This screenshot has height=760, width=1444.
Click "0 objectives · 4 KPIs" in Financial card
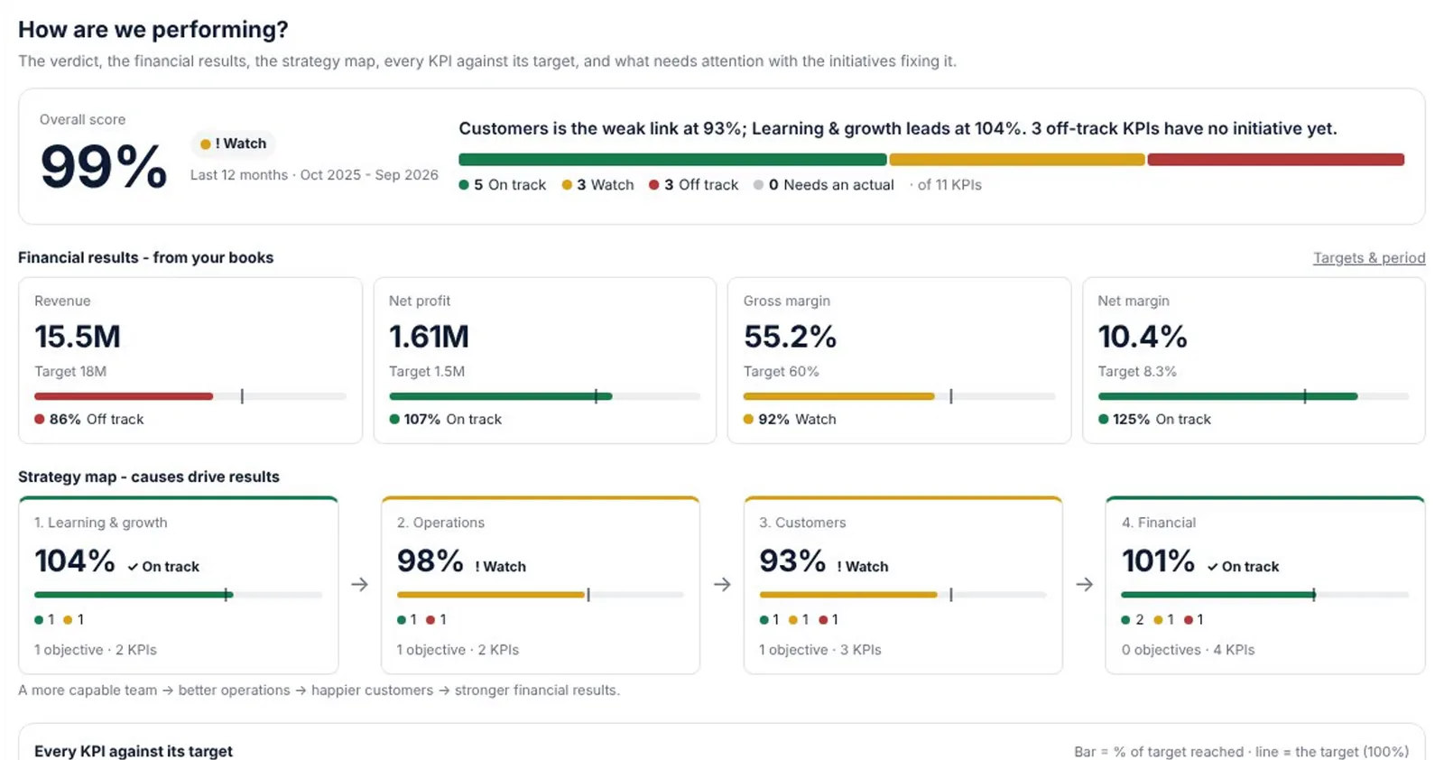1189,650
